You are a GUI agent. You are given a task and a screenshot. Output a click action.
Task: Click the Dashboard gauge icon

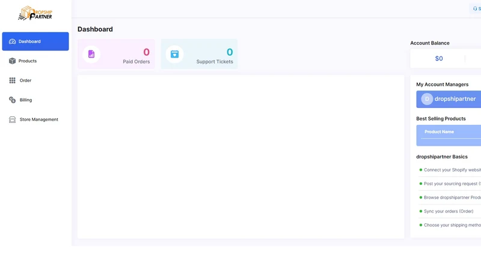point(12,41)
